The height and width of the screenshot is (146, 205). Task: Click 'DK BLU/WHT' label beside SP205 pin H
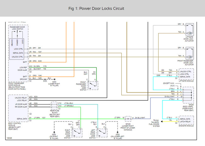(x=140, y=118)
